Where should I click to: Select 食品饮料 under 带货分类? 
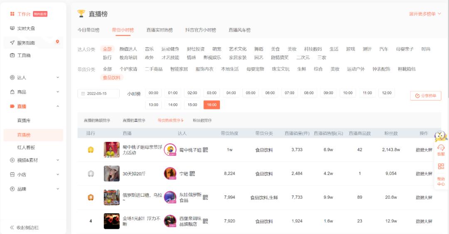click(x=112, y=78)
